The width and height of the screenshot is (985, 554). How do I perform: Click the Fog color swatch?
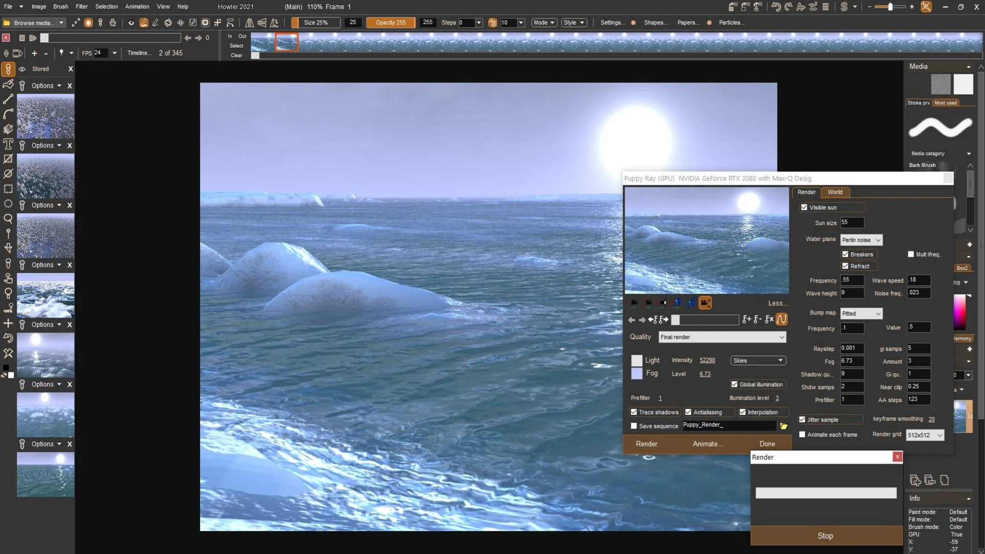point(637,373)
